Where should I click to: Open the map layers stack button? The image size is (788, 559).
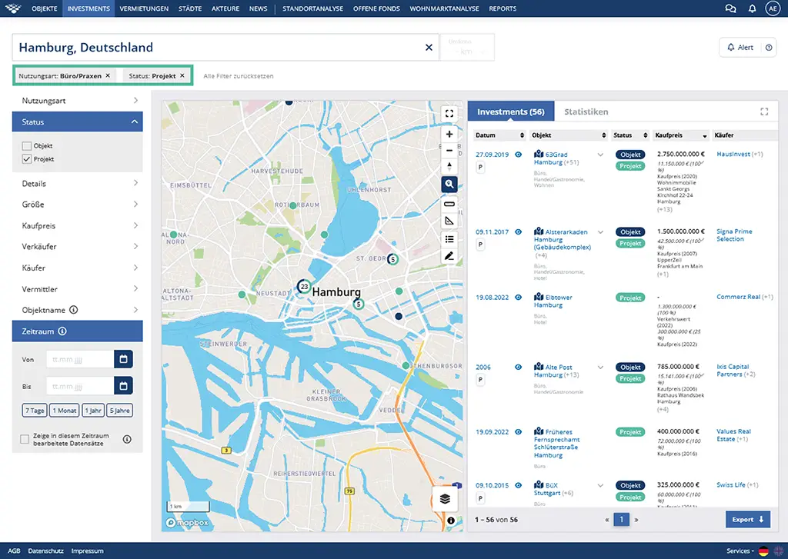445,499
